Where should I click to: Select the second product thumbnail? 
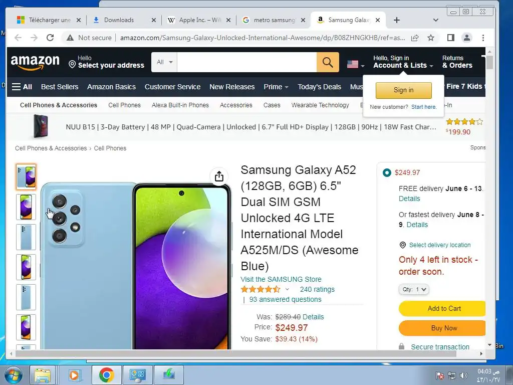pos(26,207)
